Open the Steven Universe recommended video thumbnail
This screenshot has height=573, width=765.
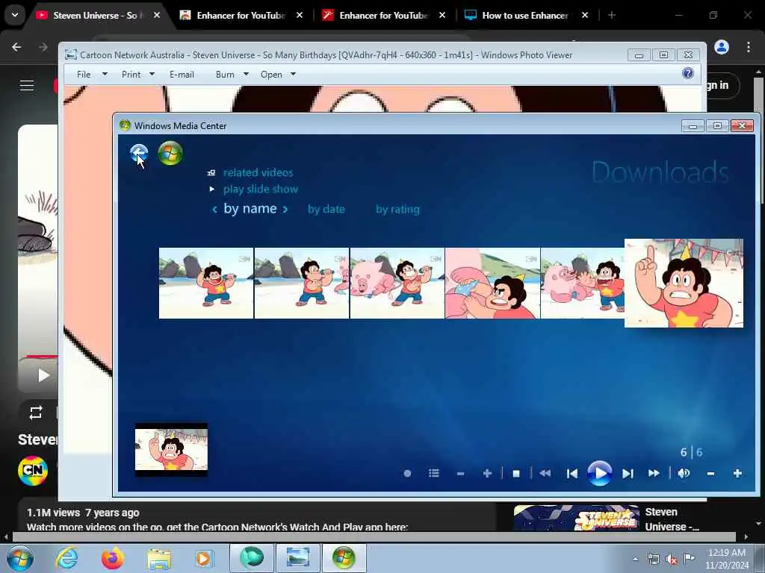click(x=576, y=518)
